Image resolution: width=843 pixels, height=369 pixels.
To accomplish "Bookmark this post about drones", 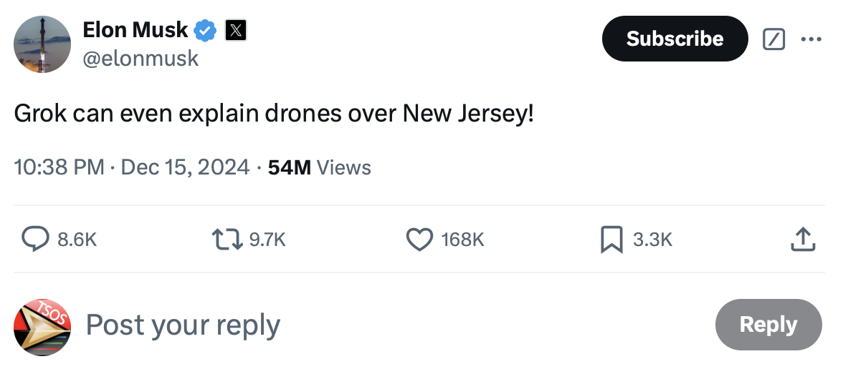I will [611, 240].
